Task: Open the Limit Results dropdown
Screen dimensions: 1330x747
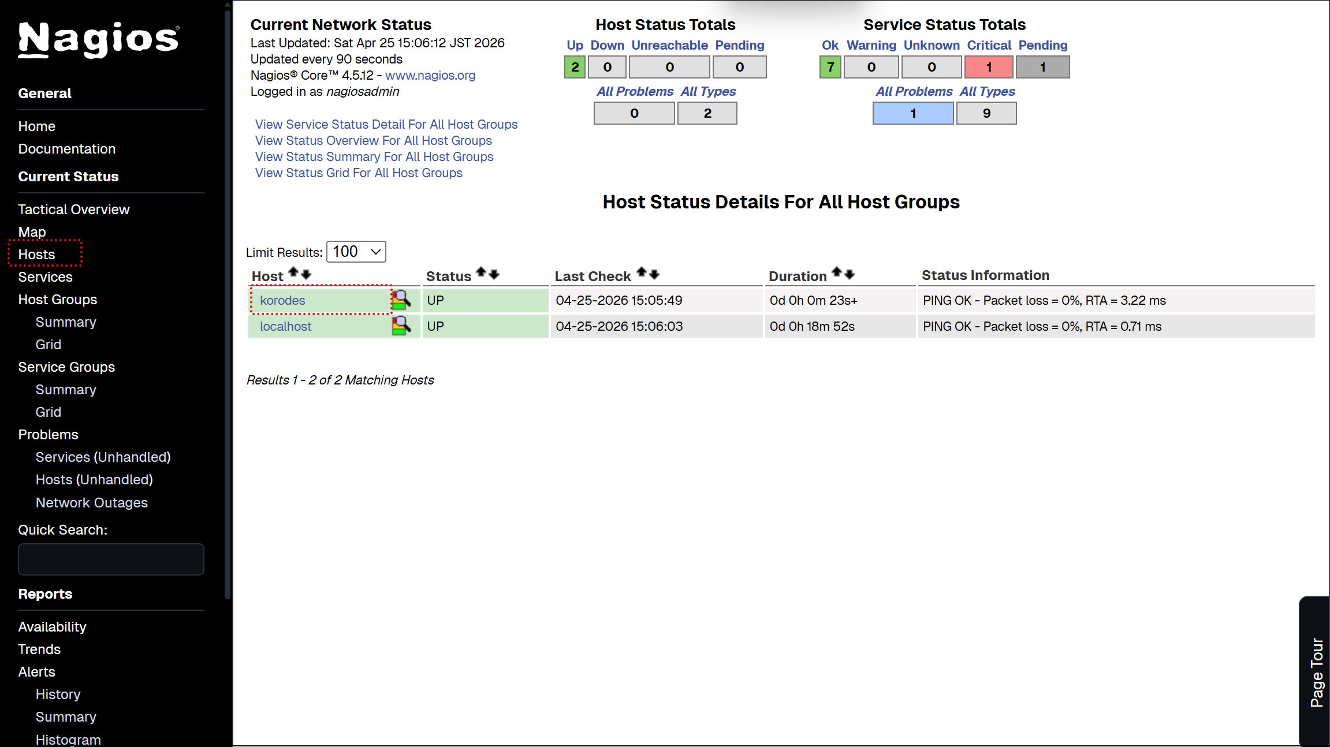Action: point(356,252)
